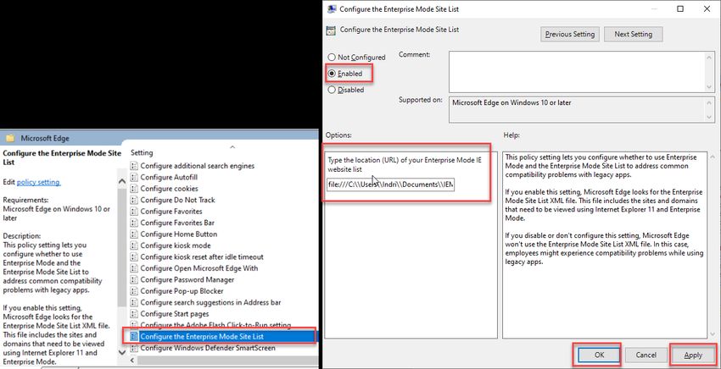
Task: Click icon next to Configure cookies
Action: [x=134, y=189]
